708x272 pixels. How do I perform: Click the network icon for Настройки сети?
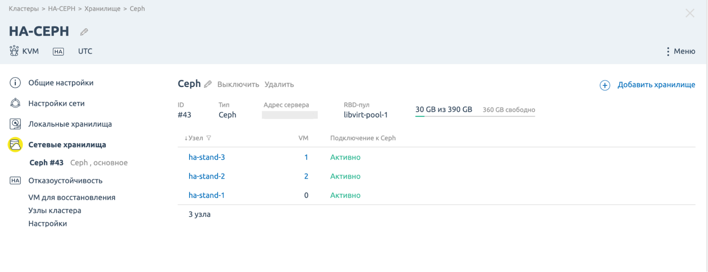point(15,103)
